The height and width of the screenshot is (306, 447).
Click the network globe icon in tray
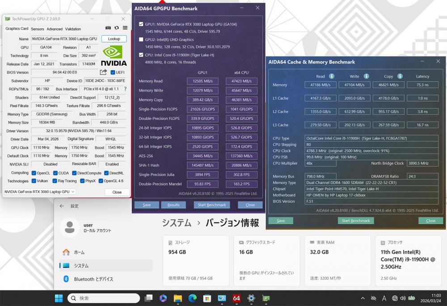click(x=395, y=298)
